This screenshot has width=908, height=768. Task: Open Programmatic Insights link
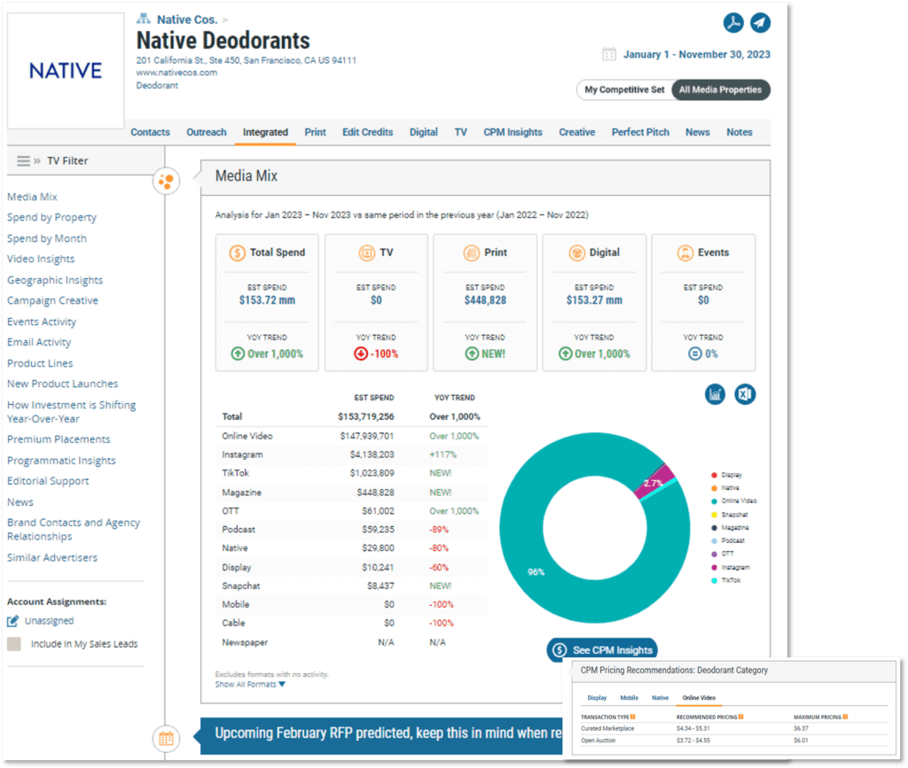point(61,461)
